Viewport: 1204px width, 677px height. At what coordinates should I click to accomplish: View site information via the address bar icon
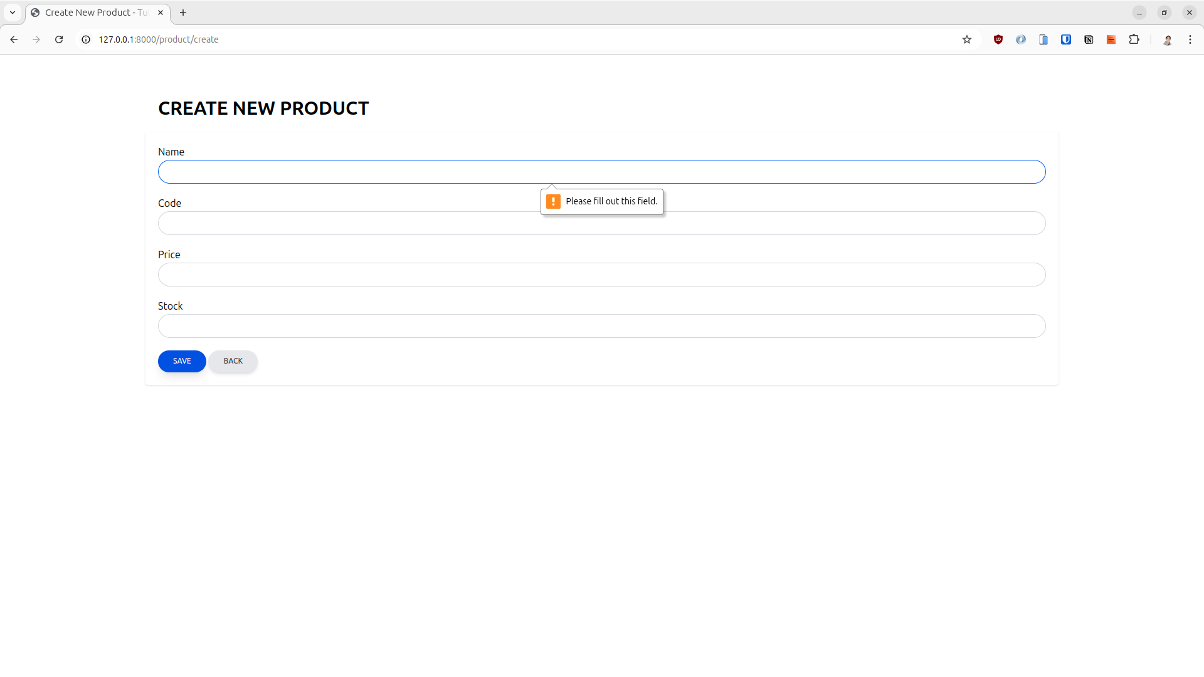[x=85, y=39]
